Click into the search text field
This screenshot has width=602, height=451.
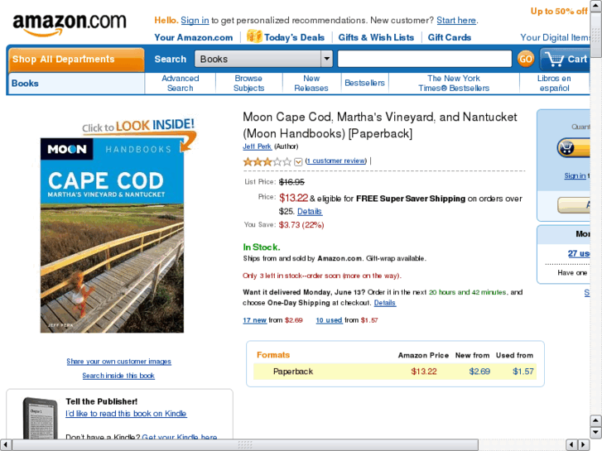pos(424,59)
